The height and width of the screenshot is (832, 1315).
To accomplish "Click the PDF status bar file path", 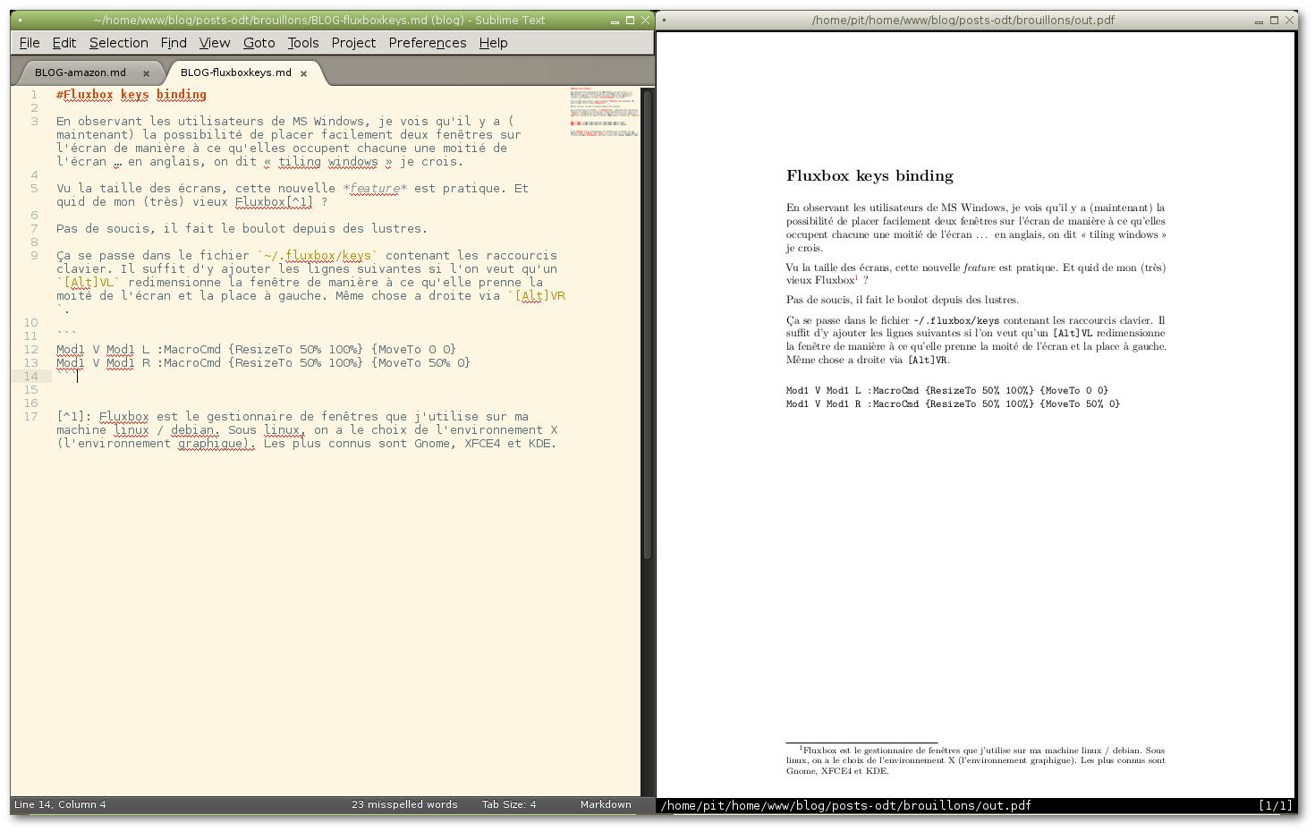I will pyautogui.click(x=846, y=805).
